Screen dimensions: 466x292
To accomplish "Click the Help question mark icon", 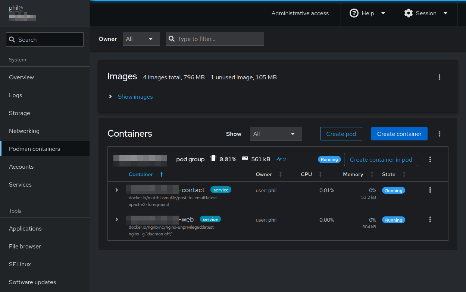I will (x=354, y=13).
